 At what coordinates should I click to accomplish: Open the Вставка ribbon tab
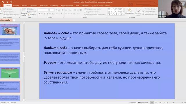[x=16, y=5]
